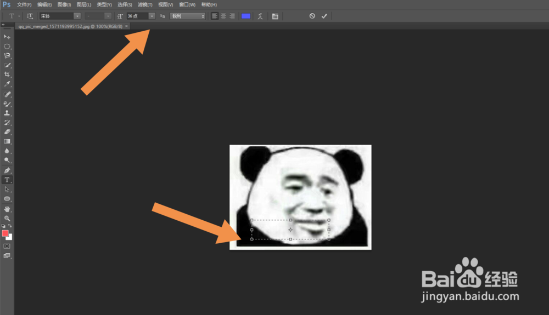Click the white background color swatch
The width and height of the screenshot is (549, 315).
point(10,238)
